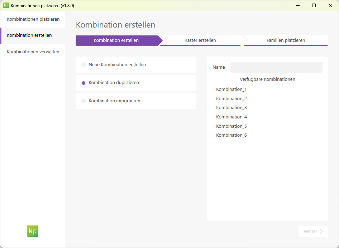339x248 pixels.
Task: Select Kombination_1 from the list
Action: pos(231,89)
